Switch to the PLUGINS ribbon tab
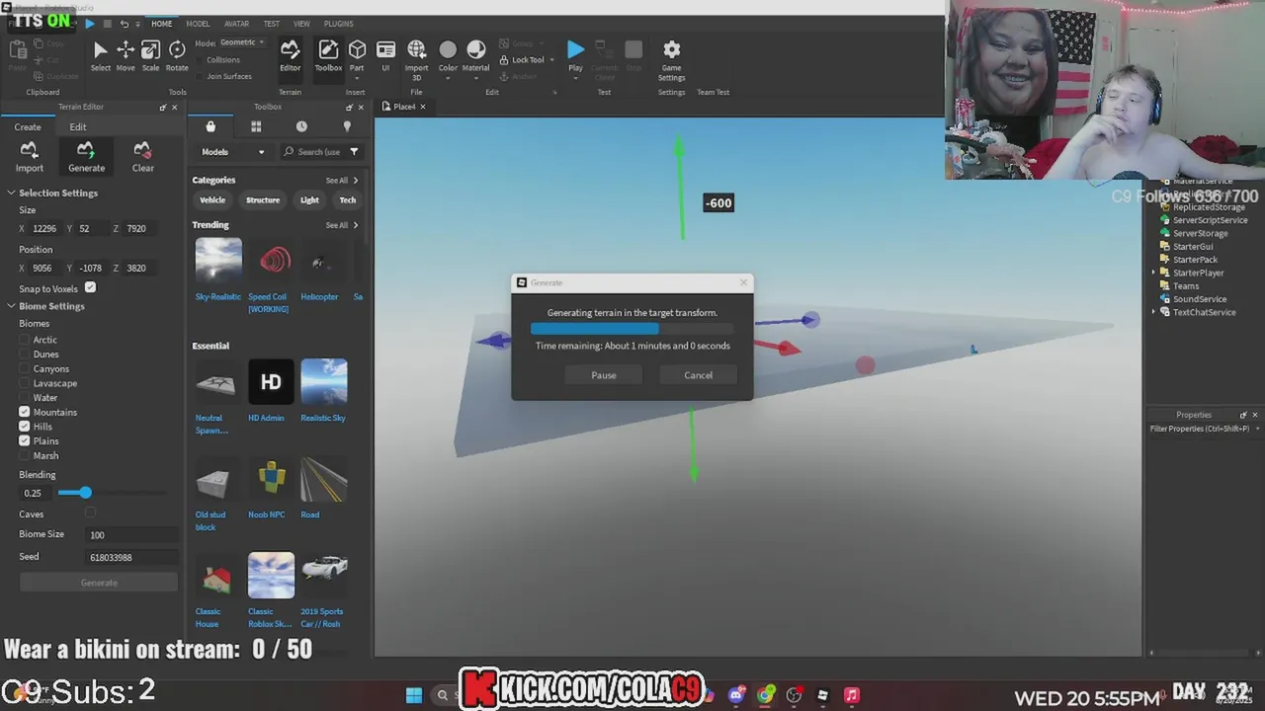The image size is (1265, 711). coord(338,24)
